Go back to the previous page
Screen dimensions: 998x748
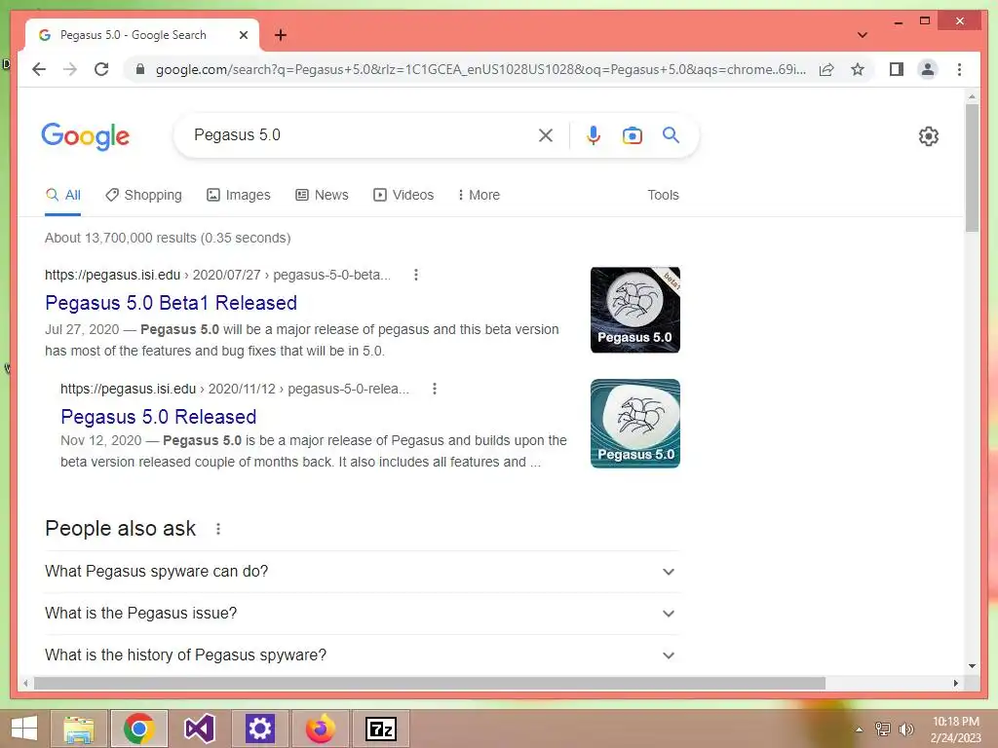pyautogui.click(x=39, y=69)
